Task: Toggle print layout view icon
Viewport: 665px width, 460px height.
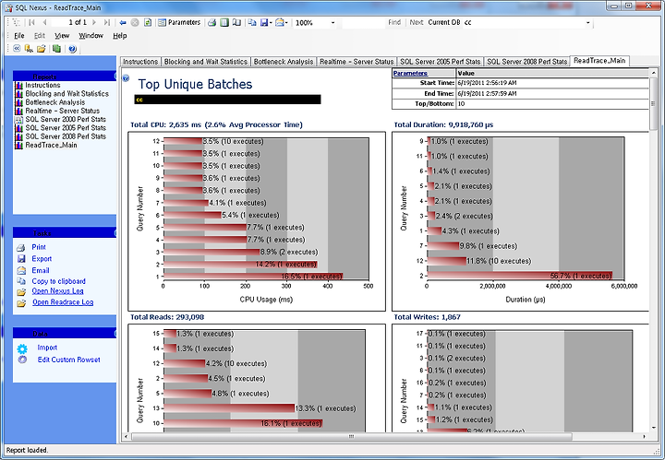Action: (x=224, y=22)
